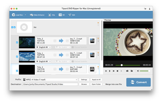Open the 3D settings tool
162x103 pixels.
[62, 15]
